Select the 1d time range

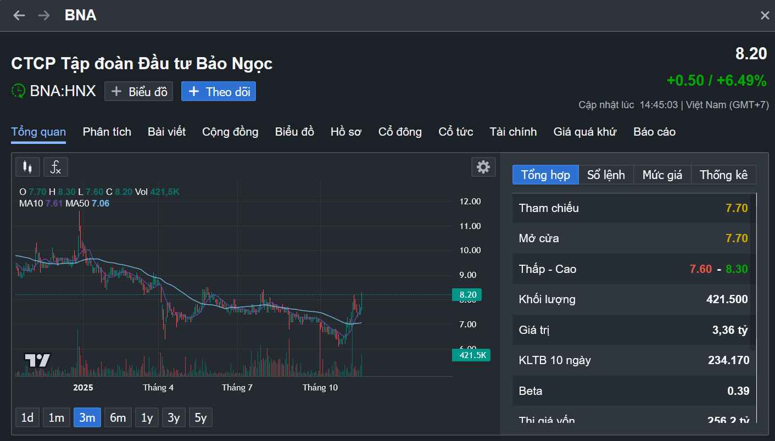pos(27,418)
